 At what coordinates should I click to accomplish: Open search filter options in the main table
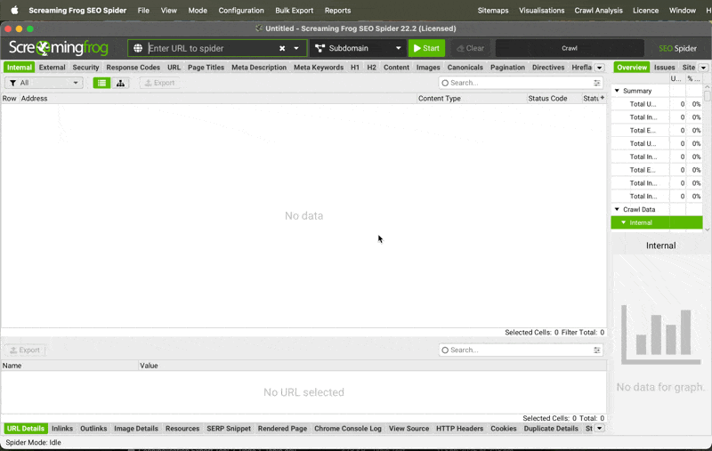597,83
